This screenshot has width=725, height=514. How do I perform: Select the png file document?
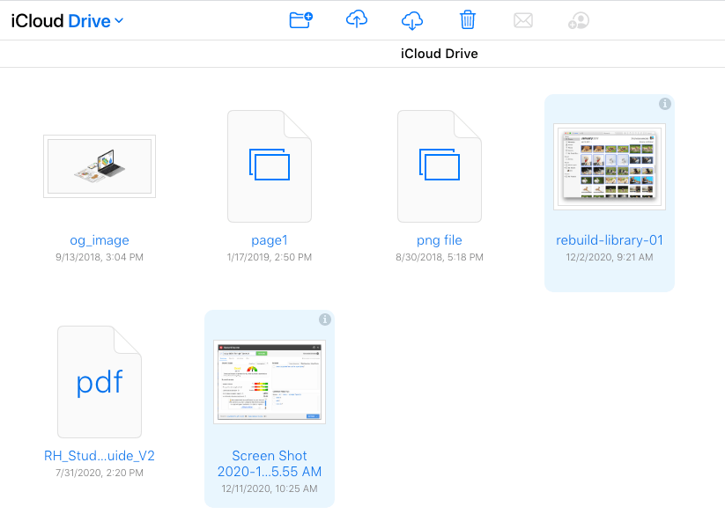(x=439, y=239)
